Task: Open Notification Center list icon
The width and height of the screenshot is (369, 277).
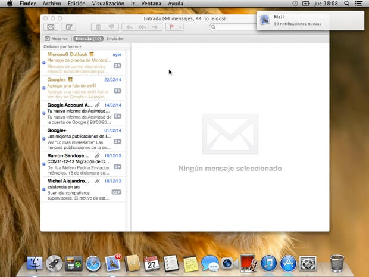Action: pos(359,4)
